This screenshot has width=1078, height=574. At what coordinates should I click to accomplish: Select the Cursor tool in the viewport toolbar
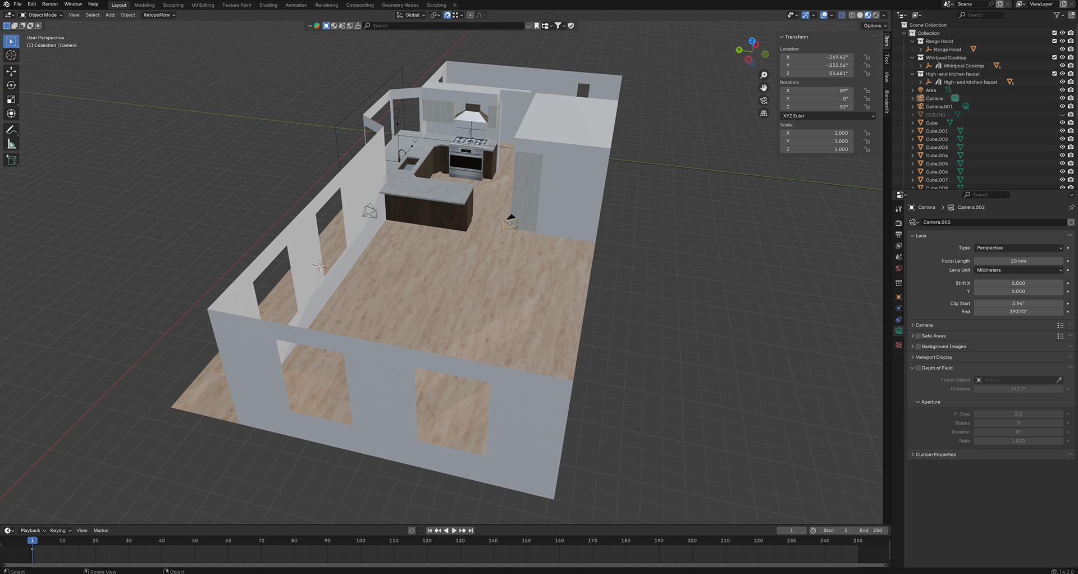tap(11, 55)
